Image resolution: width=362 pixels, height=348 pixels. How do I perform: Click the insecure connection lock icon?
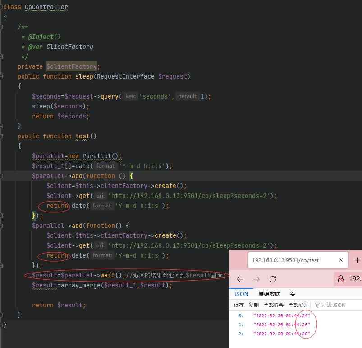[340, 279]
